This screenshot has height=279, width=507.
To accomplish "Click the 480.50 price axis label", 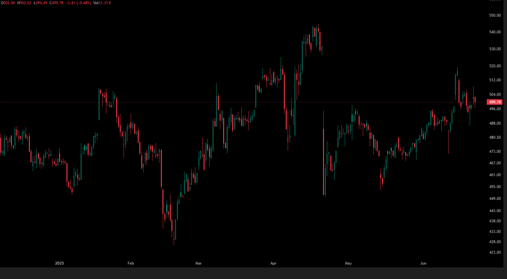I will click(495, 137).
